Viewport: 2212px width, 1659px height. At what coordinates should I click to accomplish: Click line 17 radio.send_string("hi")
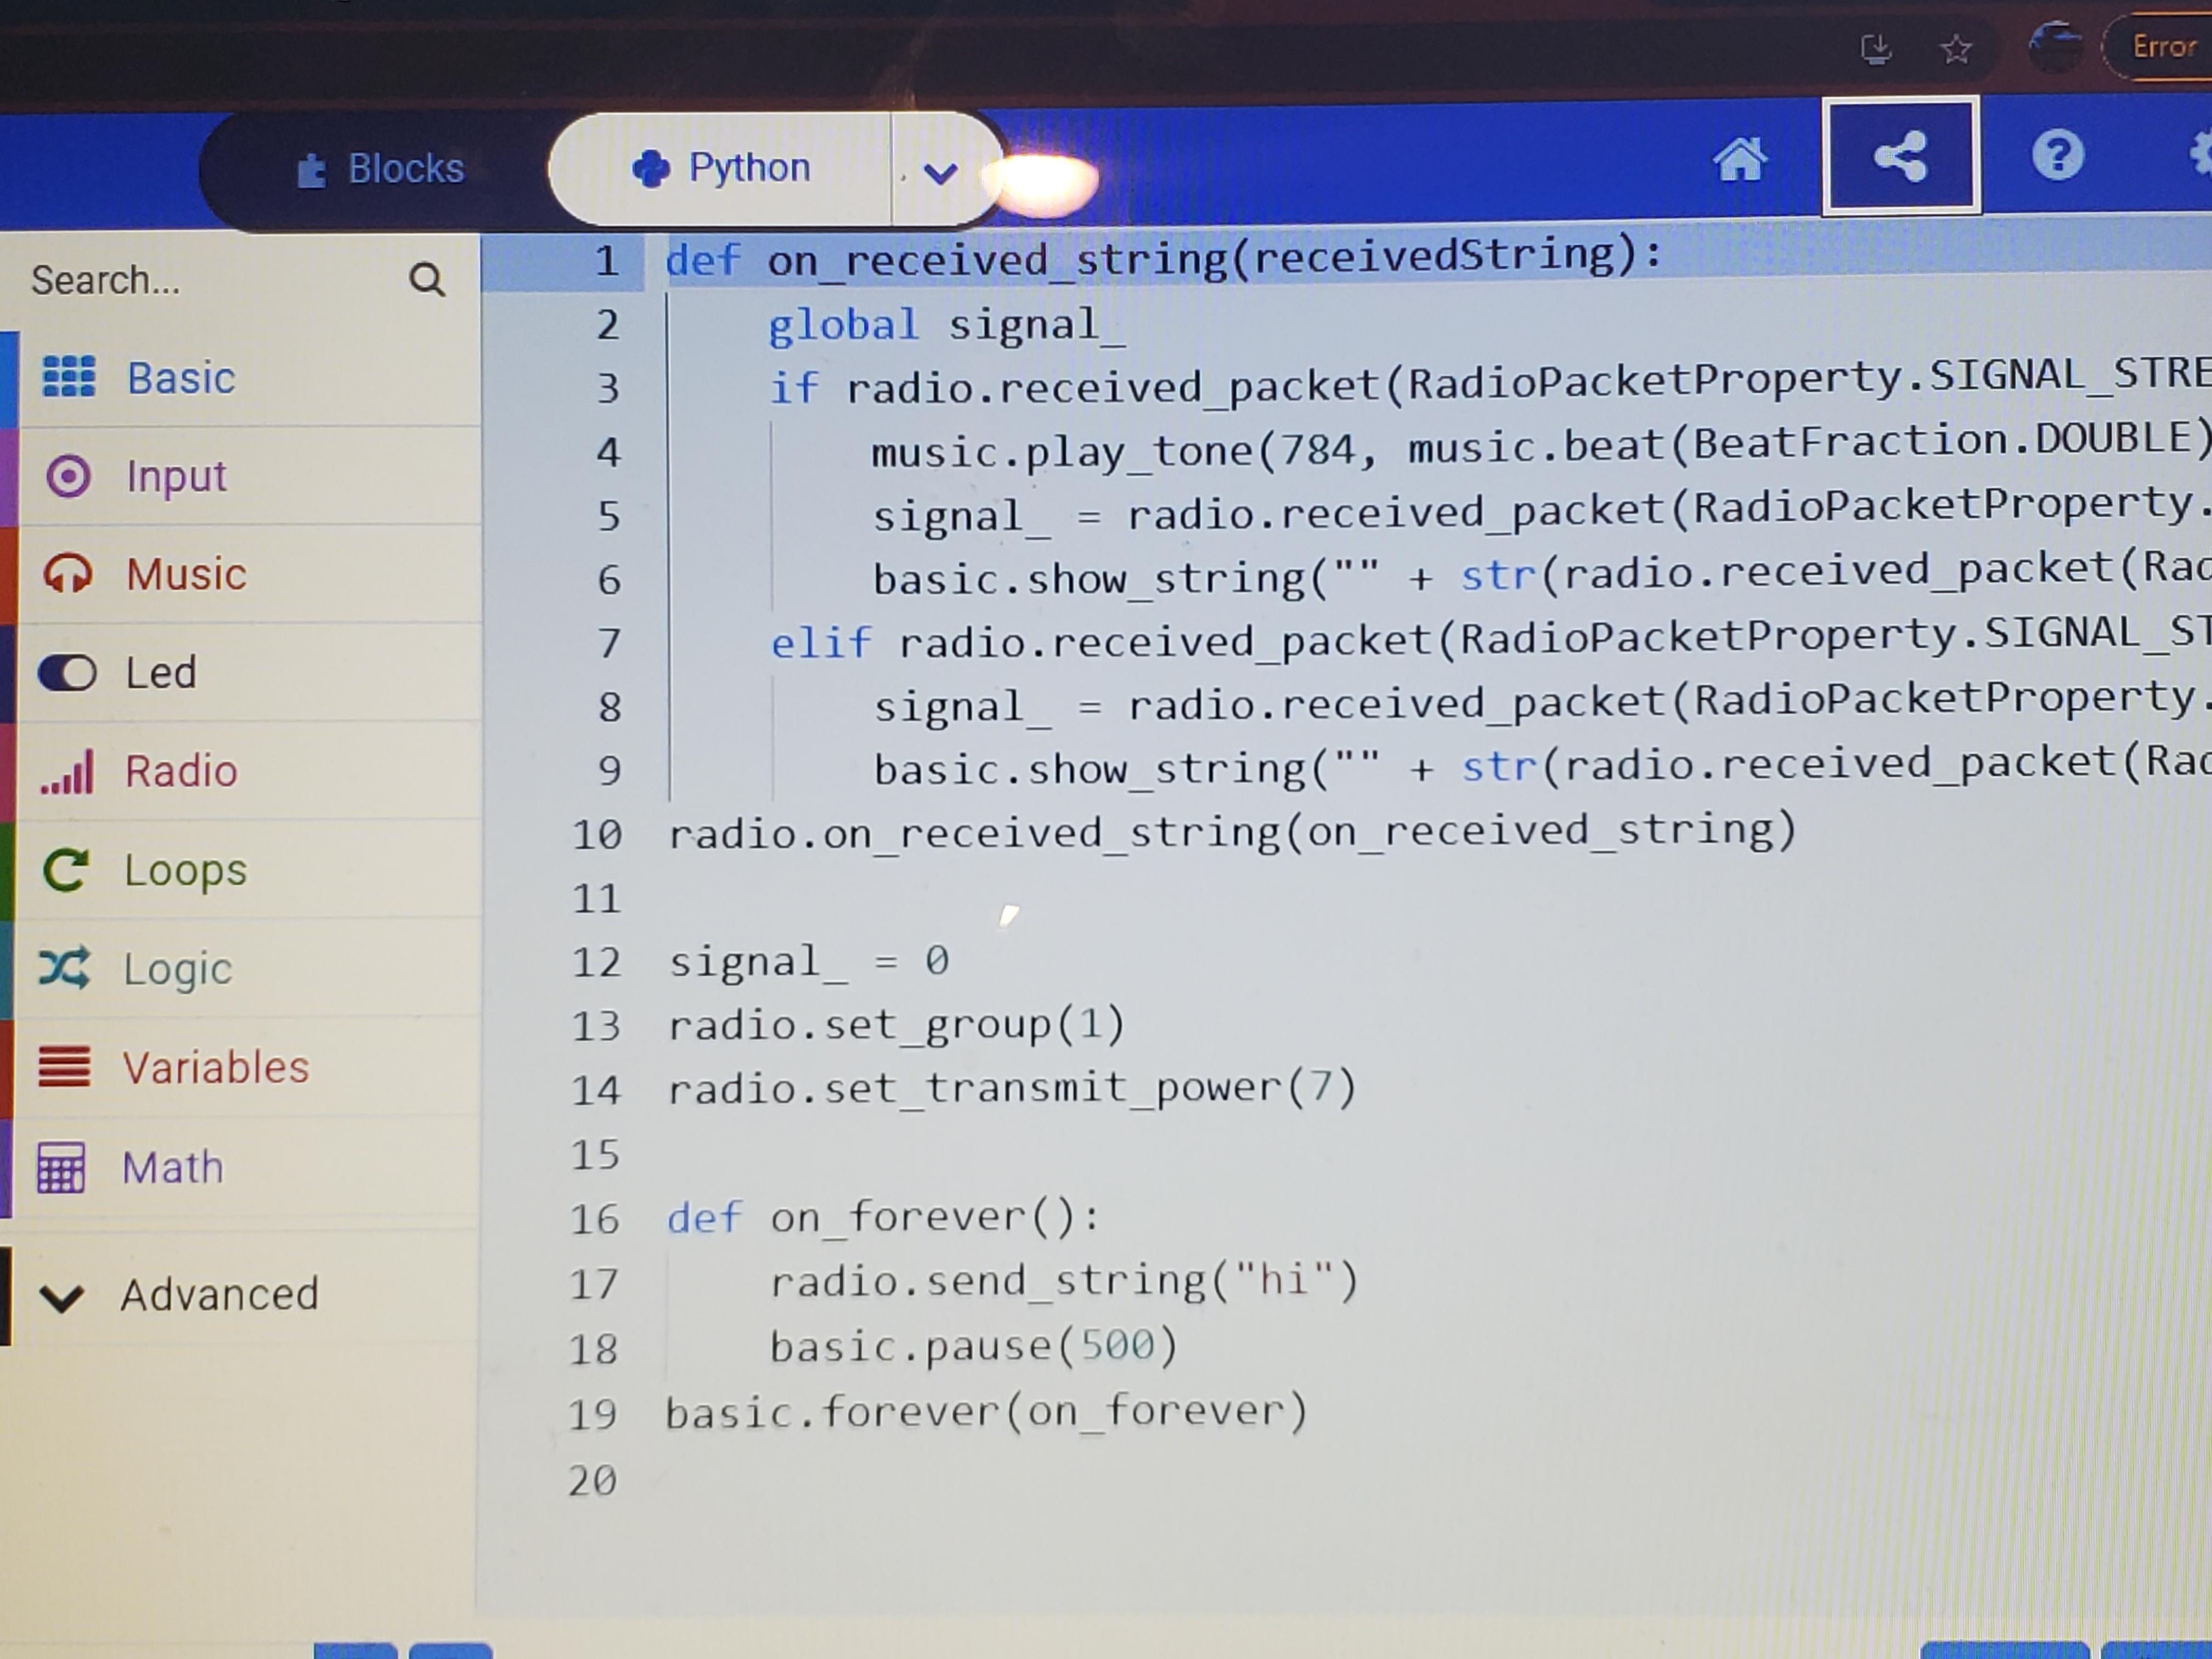(1064, 1281)
